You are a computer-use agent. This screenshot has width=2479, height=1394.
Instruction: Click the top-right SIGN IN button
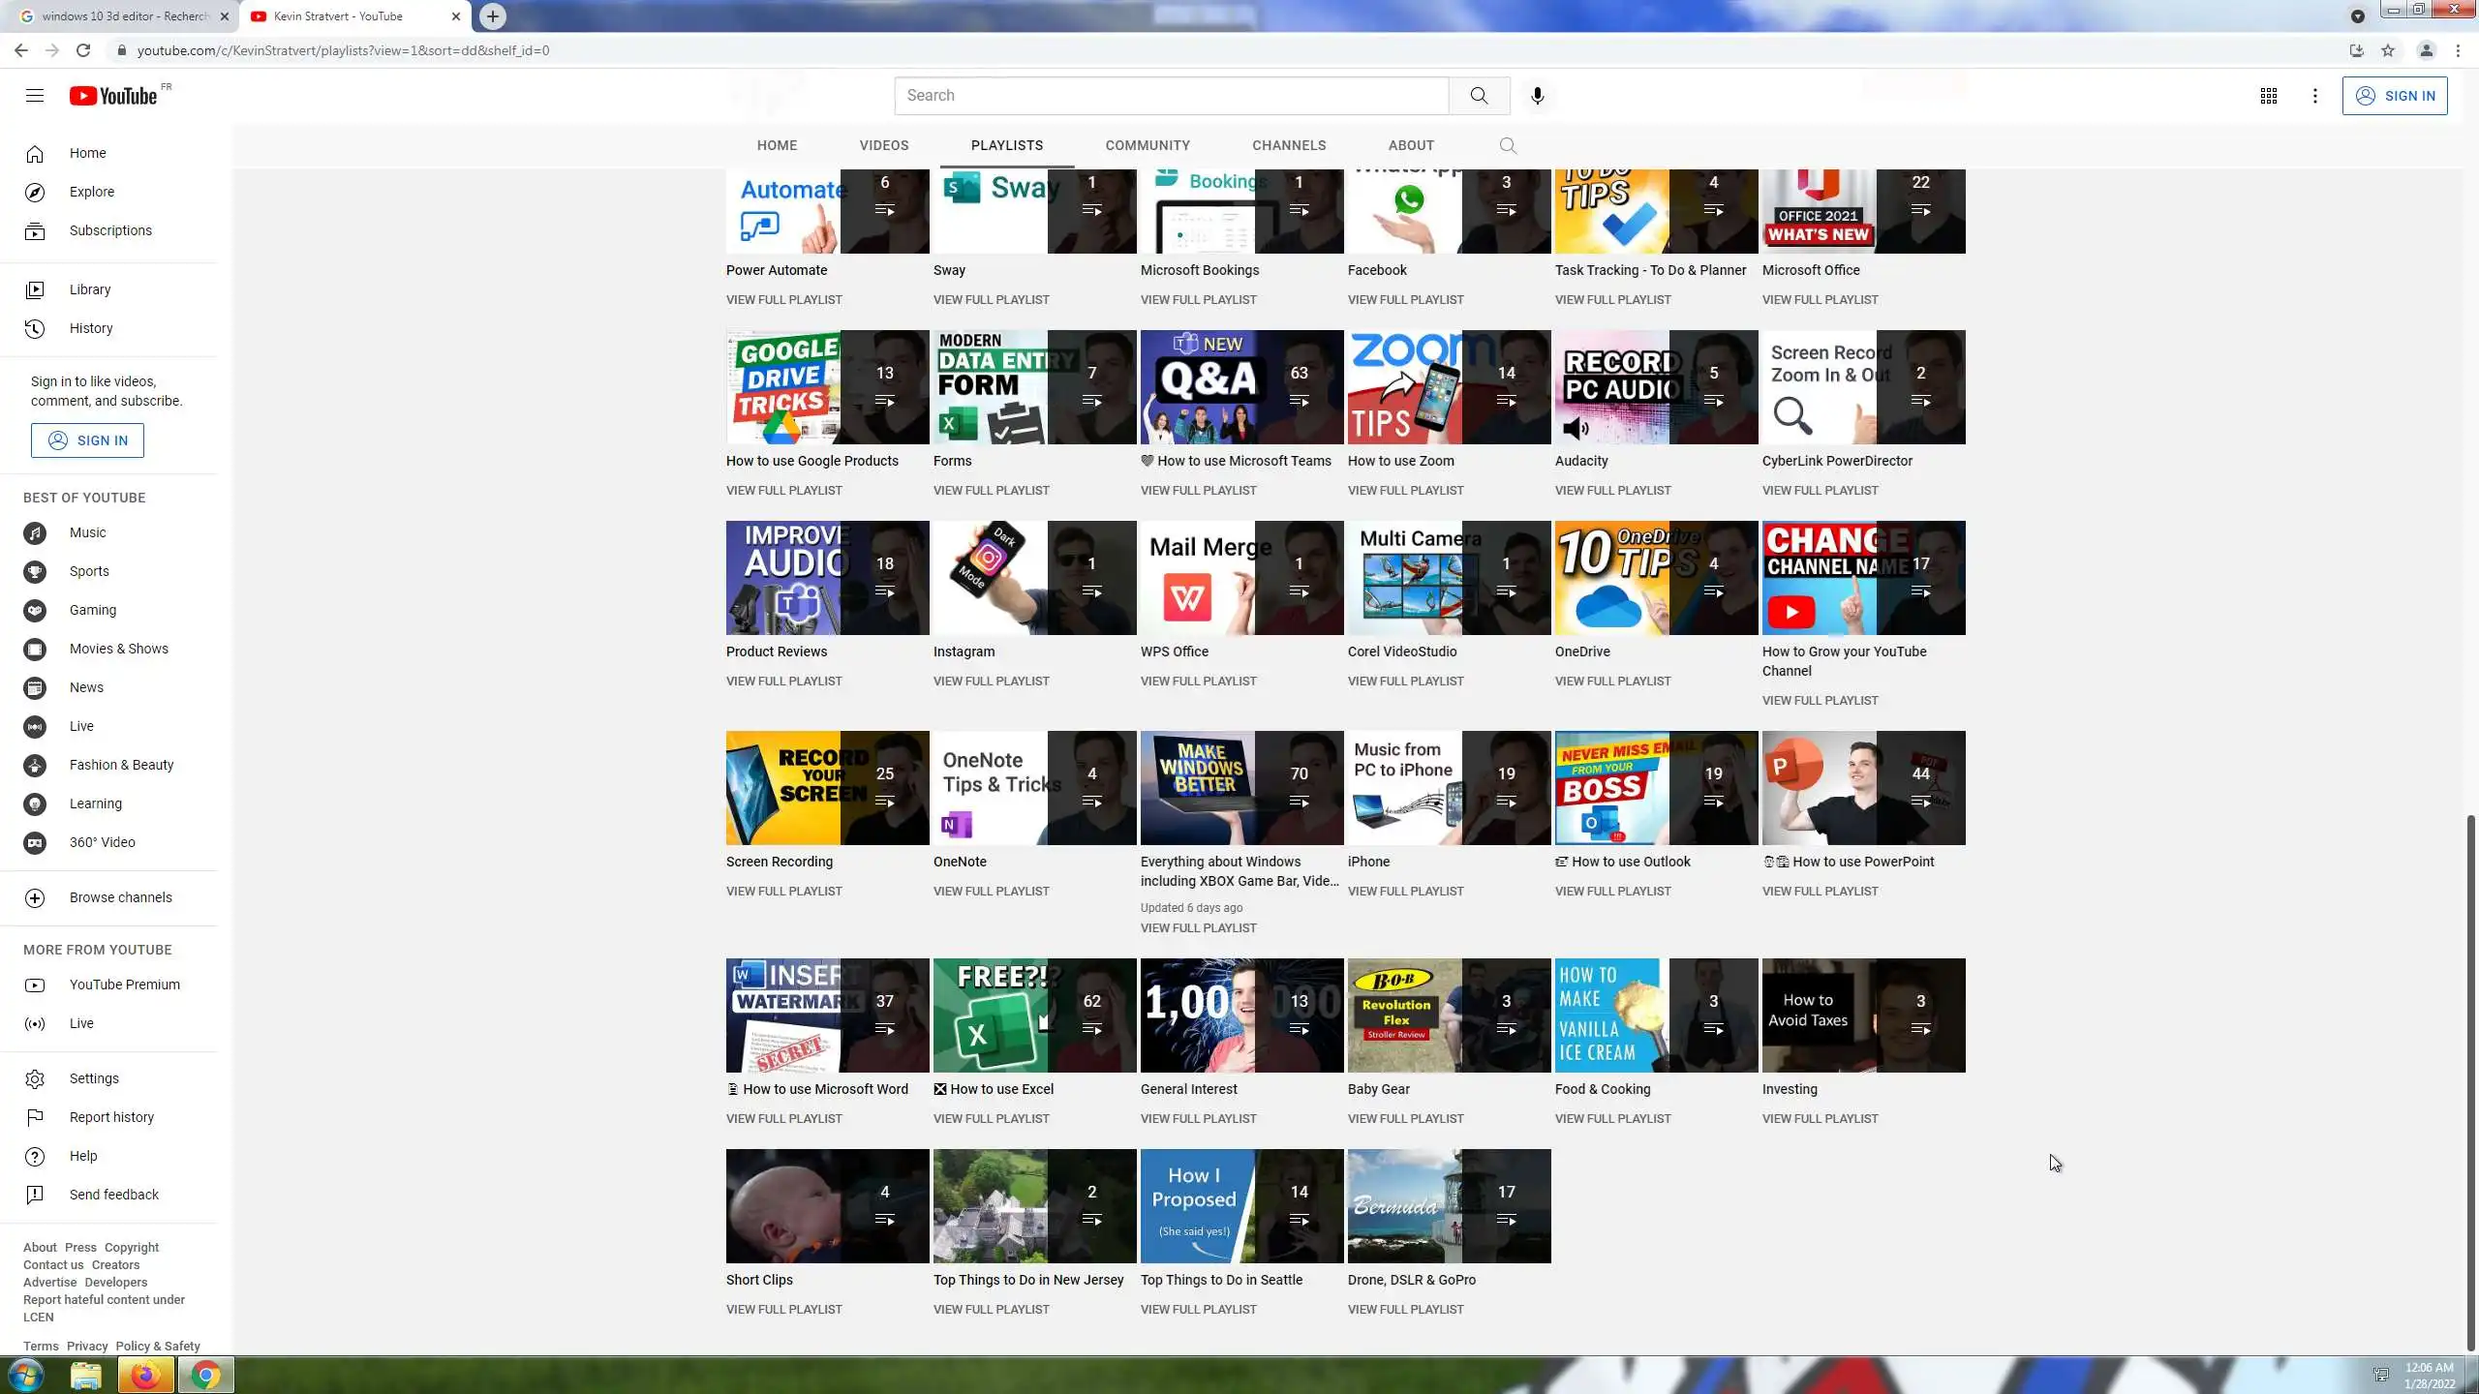point(2395,96)
